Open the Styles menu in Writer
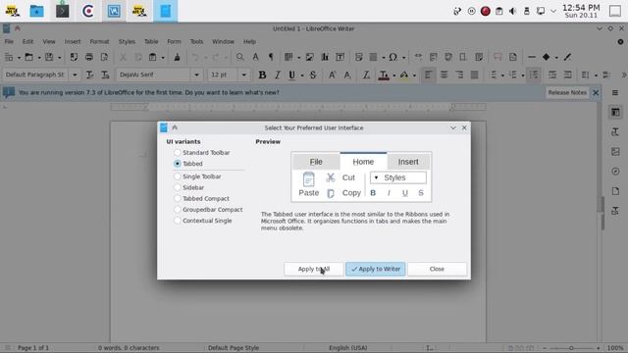628x353 pixels. 127,41
